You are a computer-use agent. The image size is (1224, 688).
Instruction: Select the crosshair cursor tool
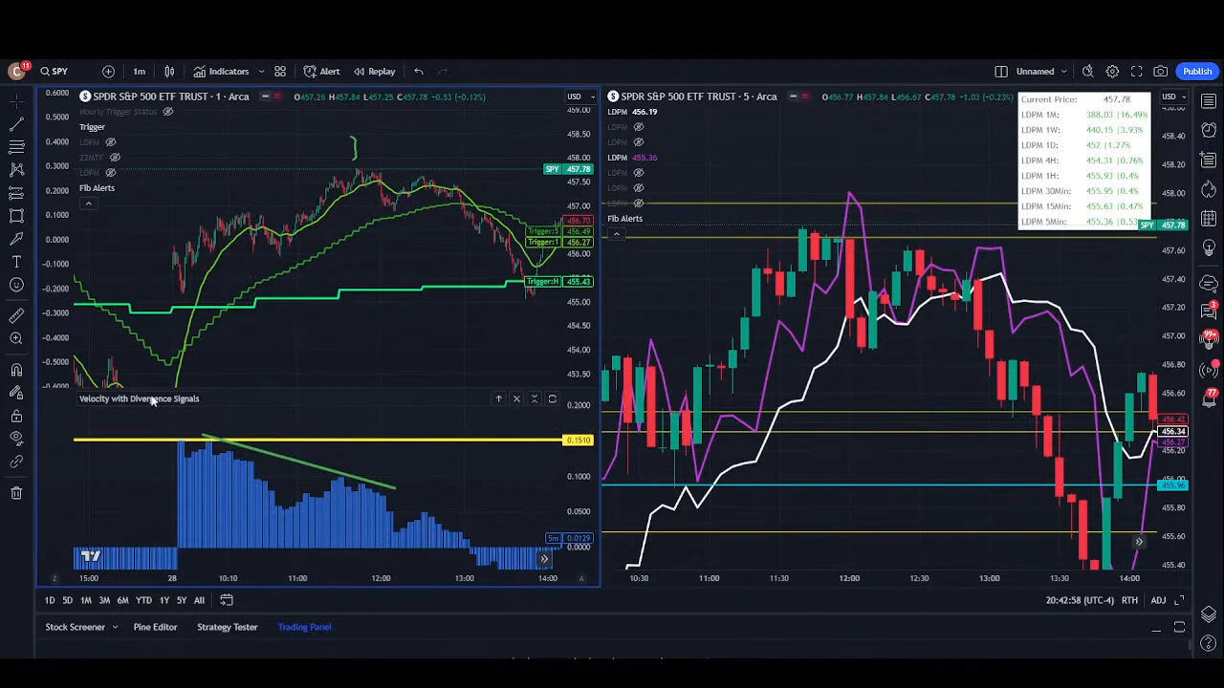[x=16, y=100]
